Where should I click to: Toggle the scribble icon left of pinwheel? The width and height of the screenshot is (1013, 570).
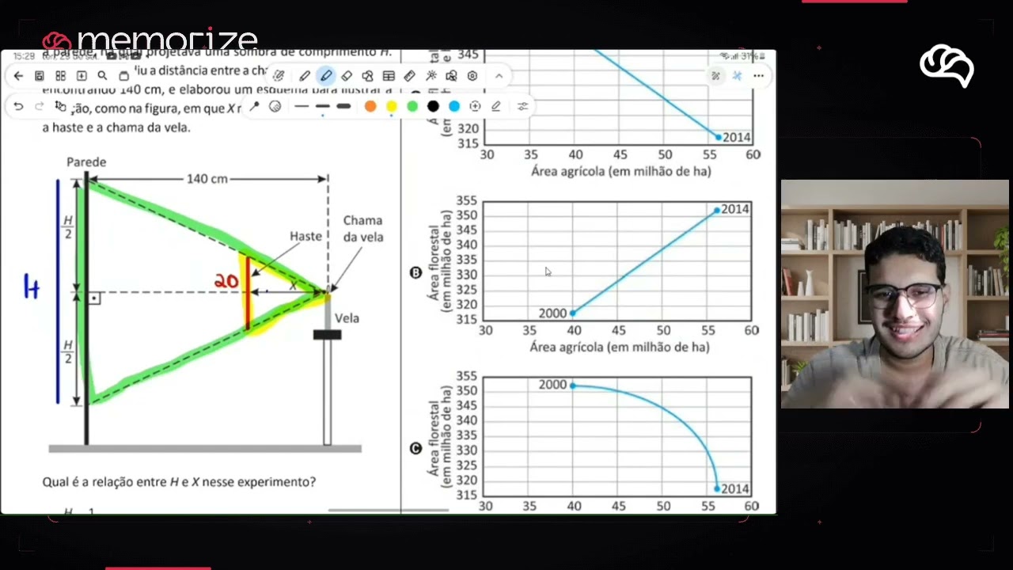pos(715,76)
